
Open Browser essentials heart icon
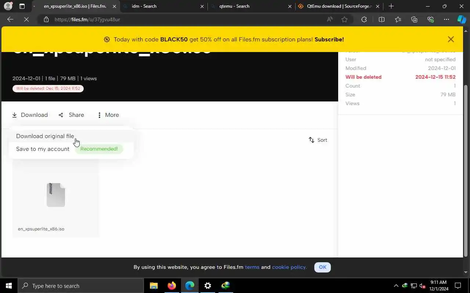pos(430,19)
